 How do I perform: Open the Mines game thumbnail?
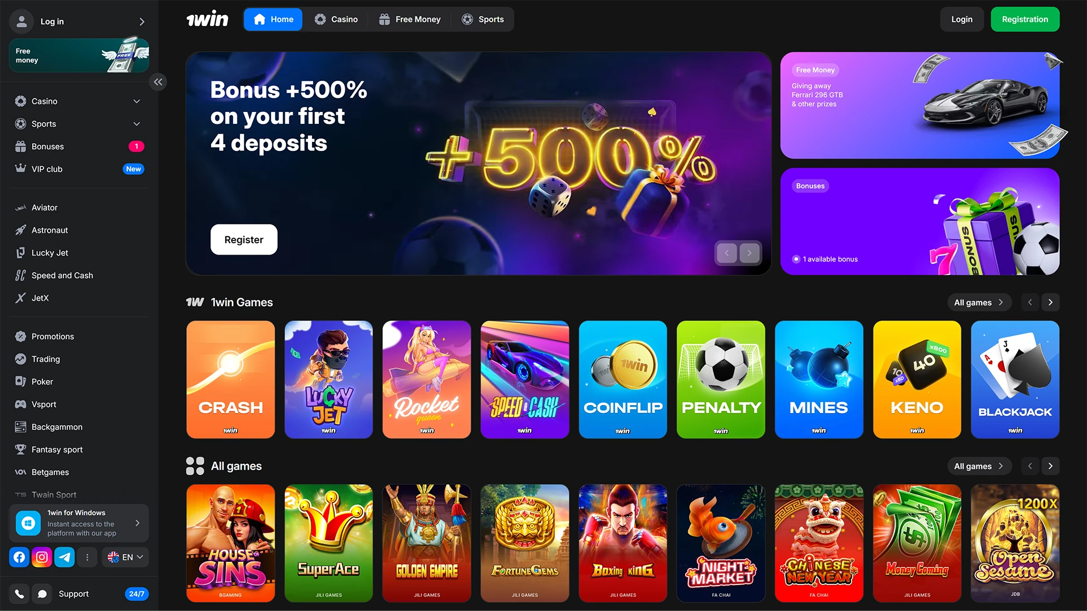click(819, 380)
